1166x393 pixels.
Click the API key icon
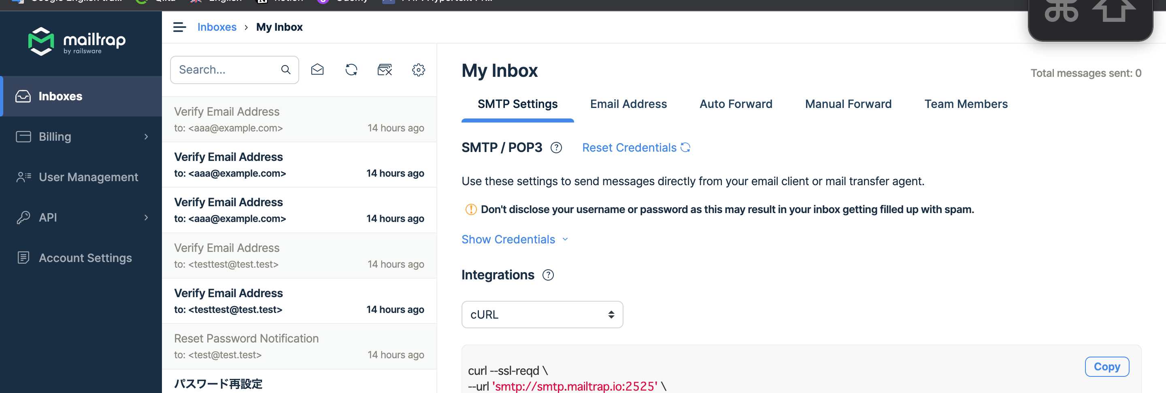tap(23, 218)
